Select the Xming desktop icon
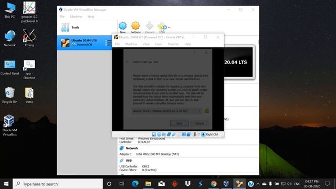The image size is (336, 189). point(29,38)
